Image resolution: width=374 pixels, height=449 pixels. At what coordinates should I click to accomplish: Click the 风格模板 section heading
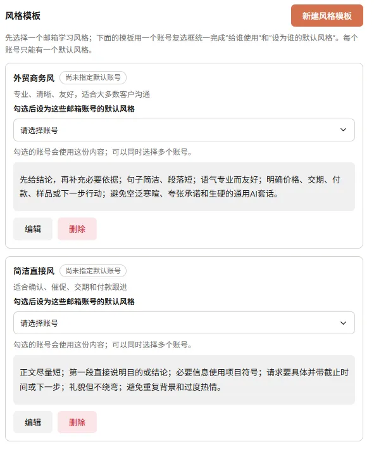(23, 16)
